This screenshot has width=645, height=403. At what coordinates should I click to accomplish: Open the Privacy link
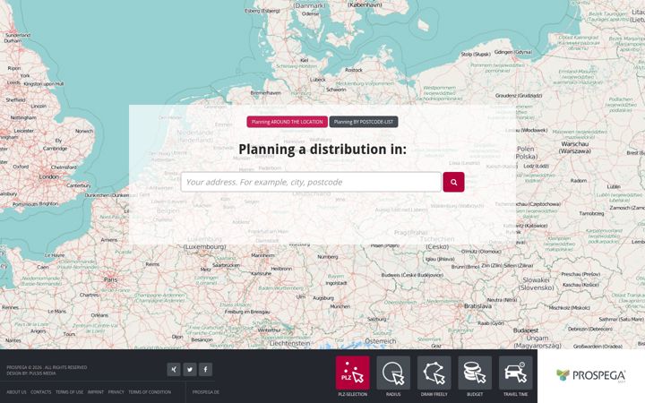116,392
